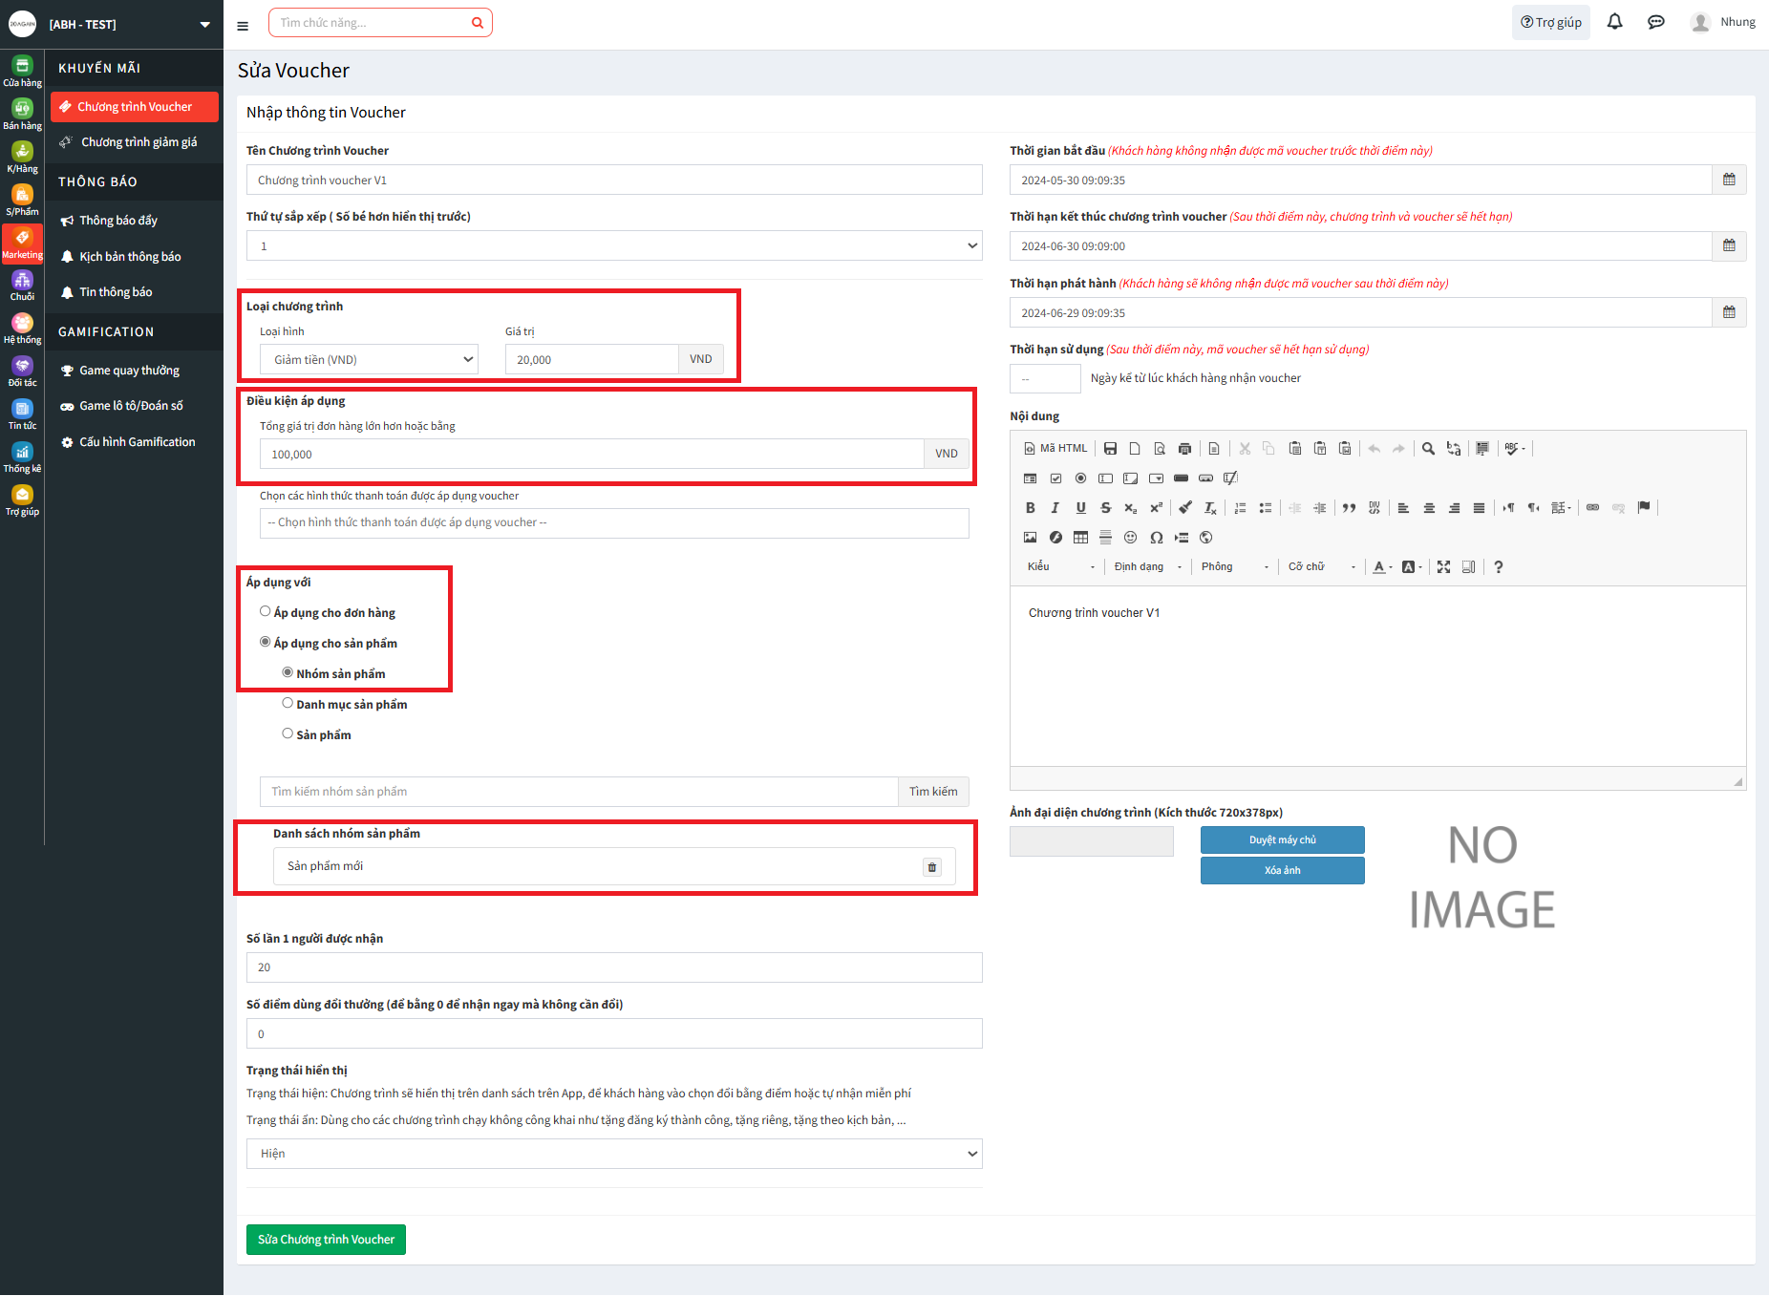Open the find (magnifier) tool in the editor
The width and height of the screenshot is (1769, 1296).
1428,448
